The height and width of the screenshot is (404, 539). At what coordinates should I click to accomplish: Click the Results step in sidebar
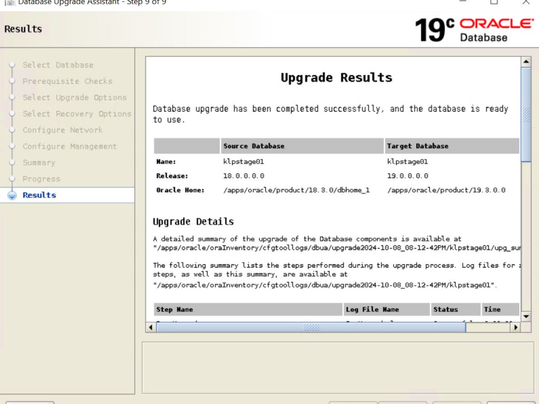39,195
